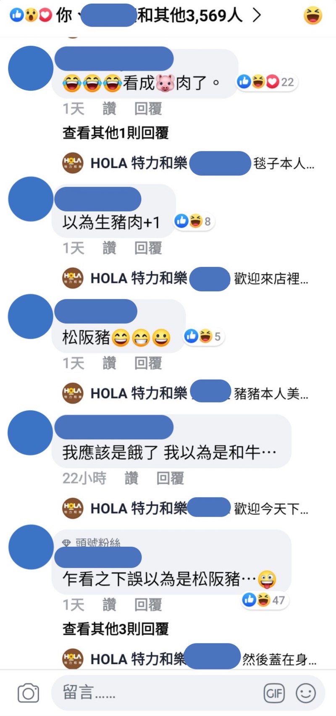Viewport: 336px width, 716px height.
Task: Open the GIF picker icon
Action: click(x=274, y=693)
